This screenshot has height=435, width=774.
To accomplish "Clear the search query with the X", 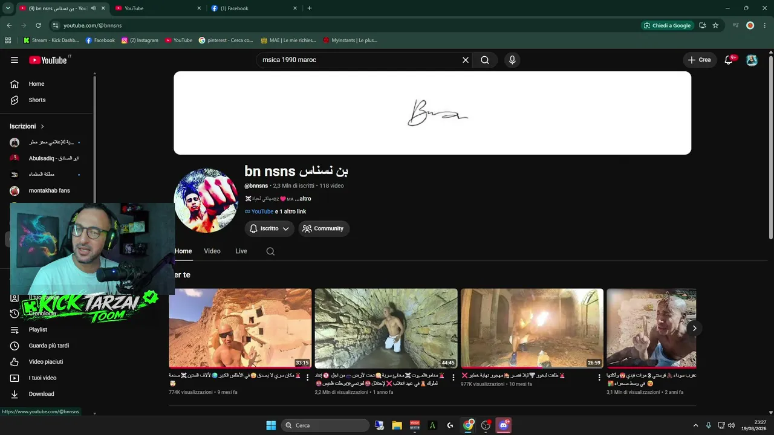I will coord(466,60).
